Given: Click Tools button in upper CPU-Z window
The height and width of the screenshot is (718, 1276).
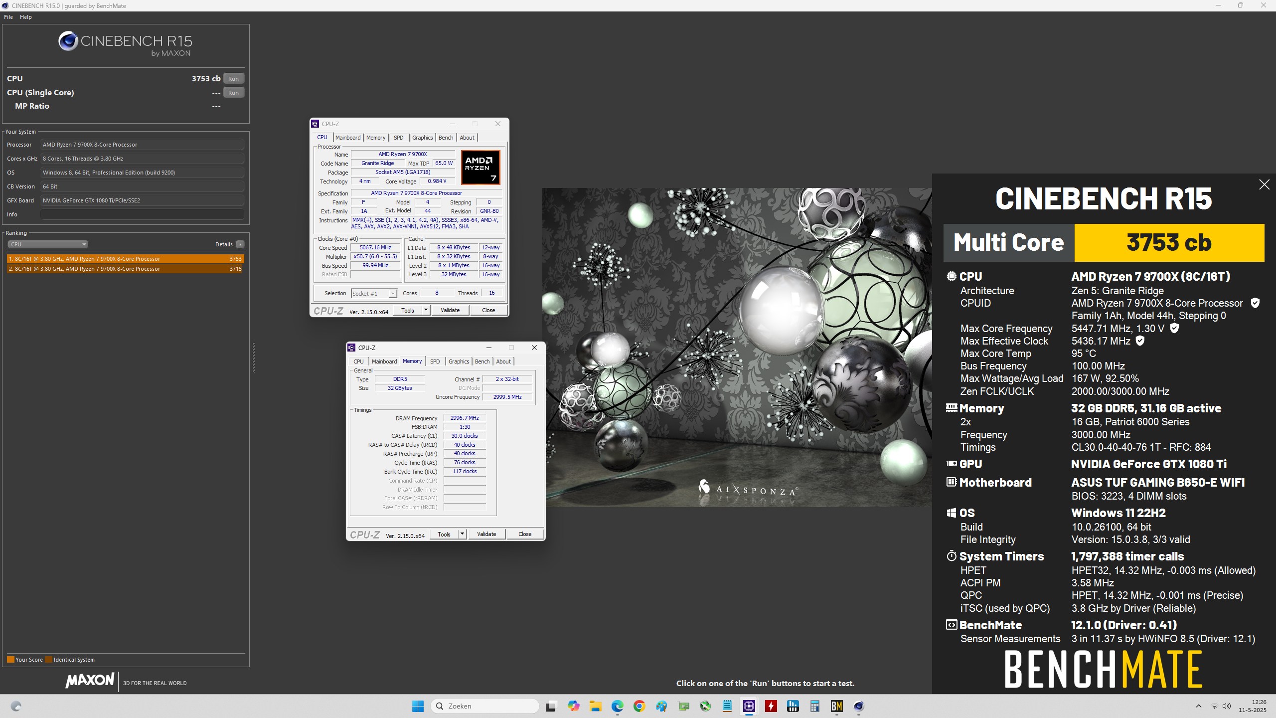Looking at the screenshot, I should [408, 311].
